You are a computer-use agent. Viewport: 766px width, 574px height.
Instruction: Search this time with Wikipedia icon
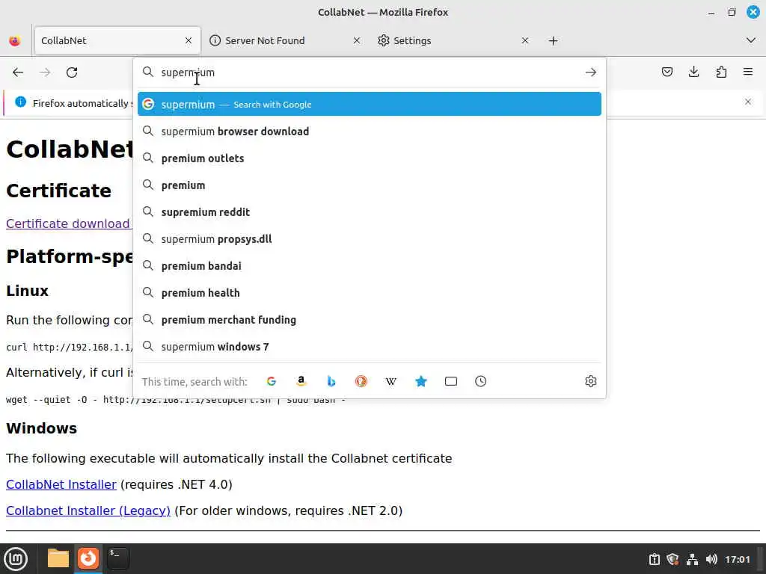[390, 381]
